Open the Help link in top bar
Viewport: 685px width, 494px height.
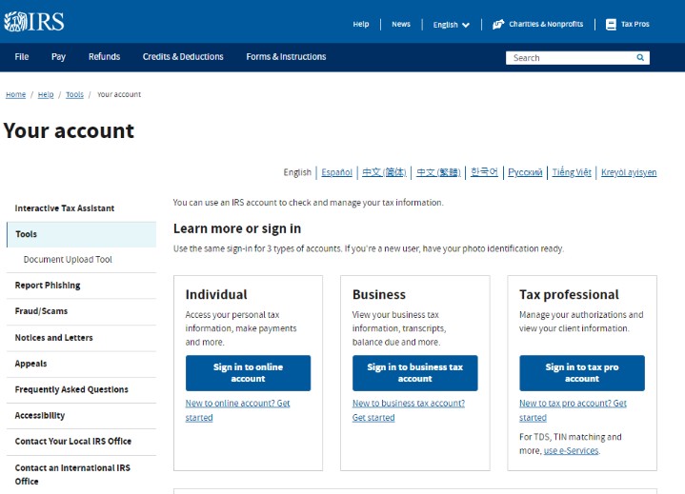coord(361,24)
